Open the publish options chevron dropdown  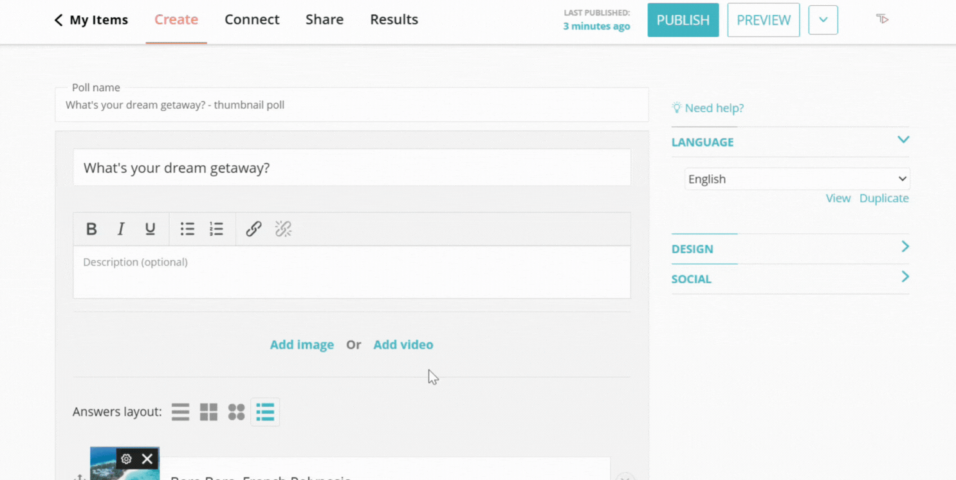[x=823, y=20]
